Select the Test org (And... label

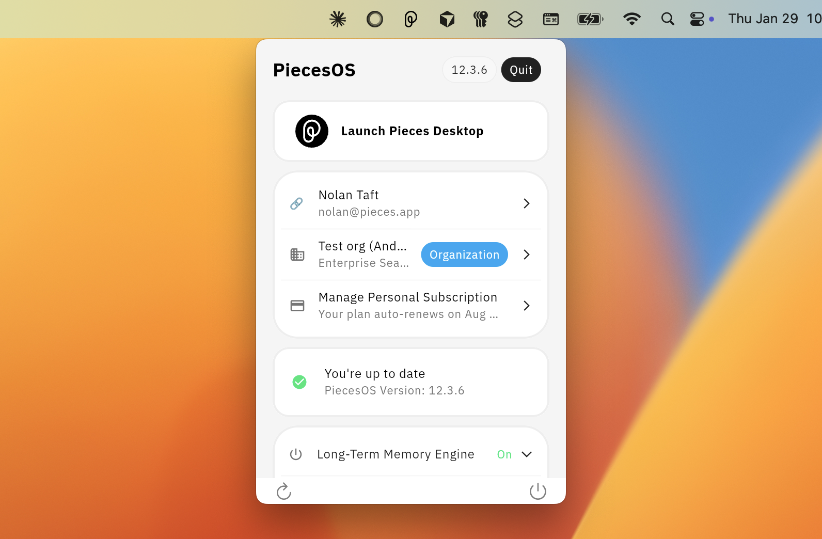tap(362, 246)
